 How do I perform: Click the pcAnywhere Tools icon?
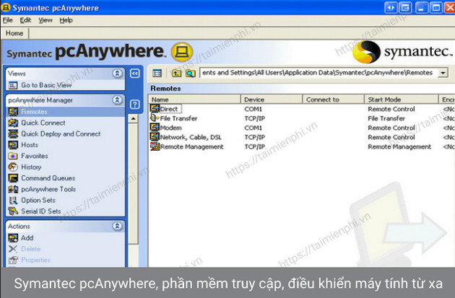point(13,189)
